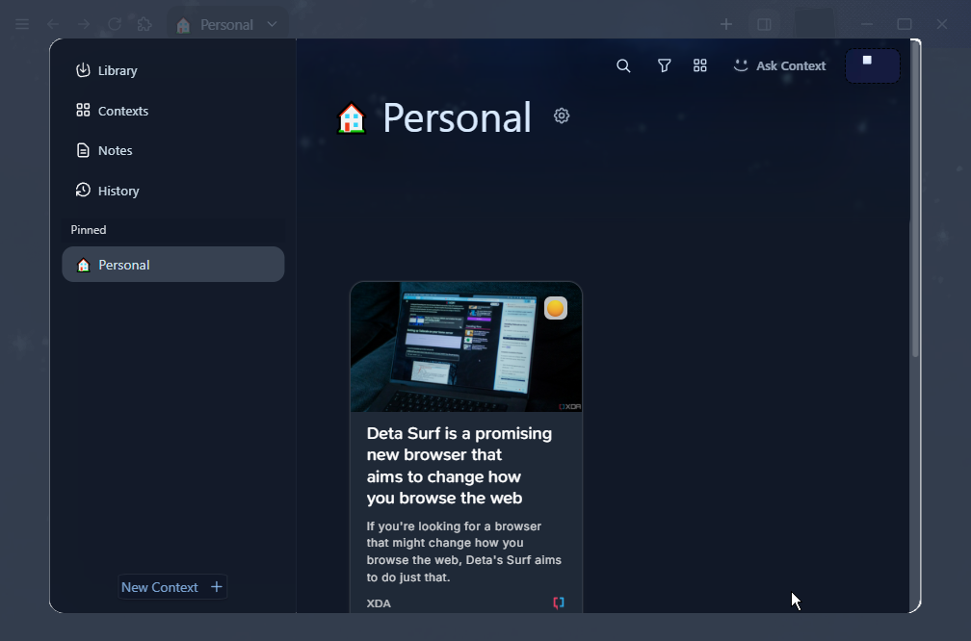Screen dimensions: 971x641
Task: Click the article description text
Action: (x=464, y=551)
